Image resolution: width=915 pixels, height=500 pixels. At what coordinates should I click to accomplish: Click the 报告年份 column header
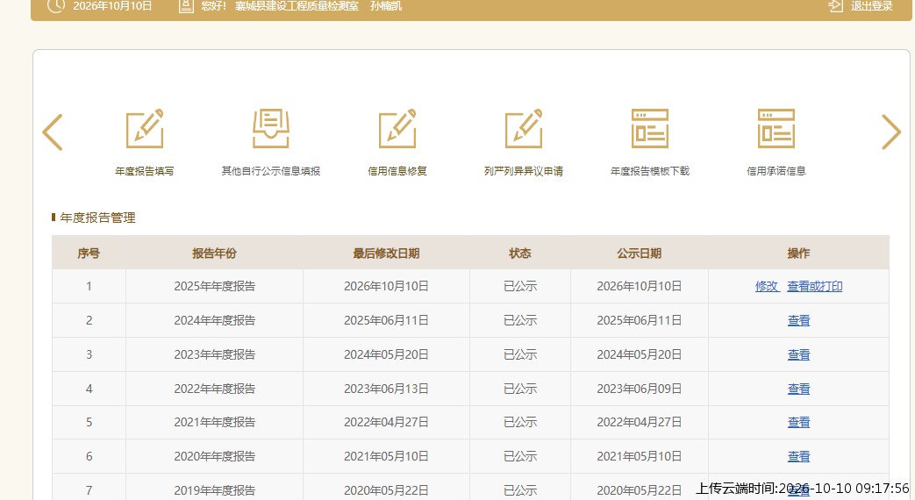214,254
